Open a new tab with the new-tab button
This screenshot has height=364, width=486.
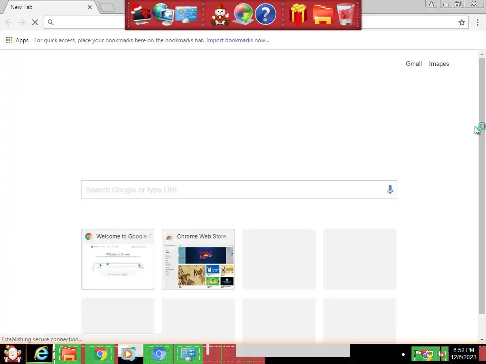108,8
